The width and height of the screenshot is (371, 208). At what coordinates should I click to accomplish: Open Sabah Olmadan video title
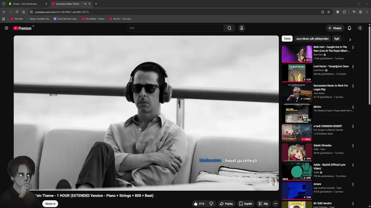click(x=322, y=145)
